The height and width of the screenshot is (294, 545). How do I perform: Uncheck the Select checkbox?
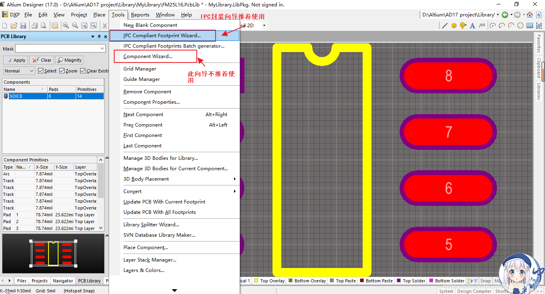41,71
